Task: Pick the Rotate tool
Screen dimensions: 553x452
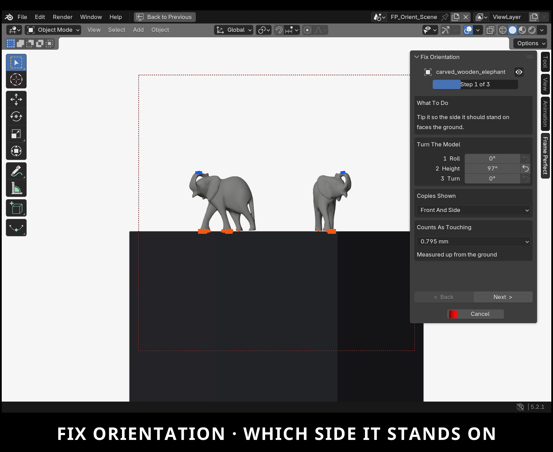Action: (16, 116)
